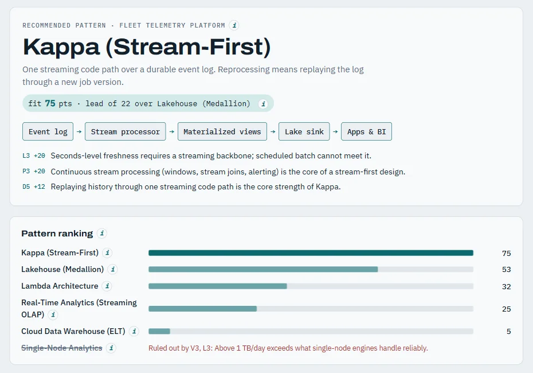Click info icon for Real-Time Analytics (Streaming OLAP)
Image resolution: width=533 pixels, height=373 pixels.
click(53, 314)
